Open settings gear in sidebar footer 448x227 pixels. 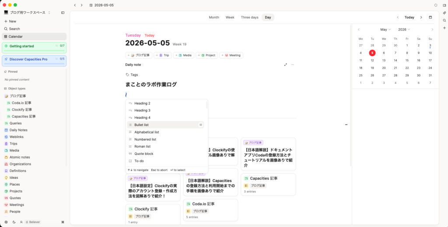[6, 222]
